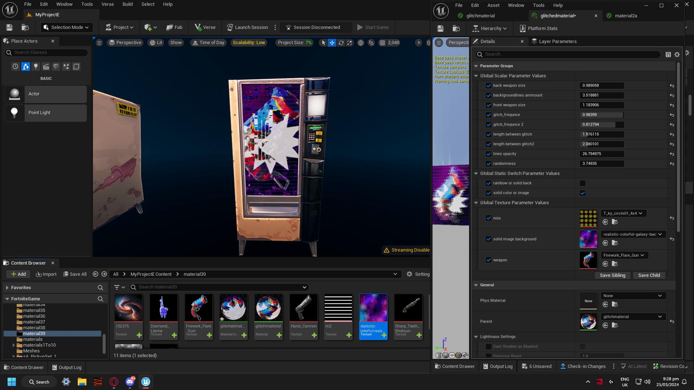Screen dimensions: 694x390
Task: Disable the 'solid color or image' value checkbox
Action: click(x=582, y=193)
